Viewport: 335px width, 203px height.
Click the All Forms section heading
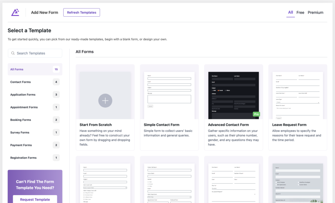[x=85, y=52]
